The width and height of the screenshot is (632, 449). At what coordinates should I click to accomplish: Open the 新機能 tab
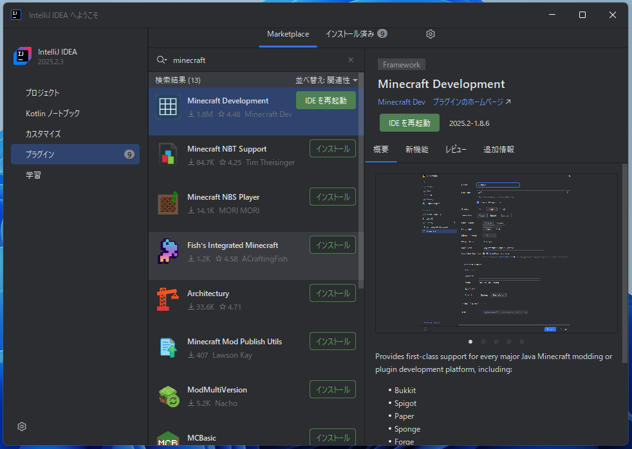point(416,149)
